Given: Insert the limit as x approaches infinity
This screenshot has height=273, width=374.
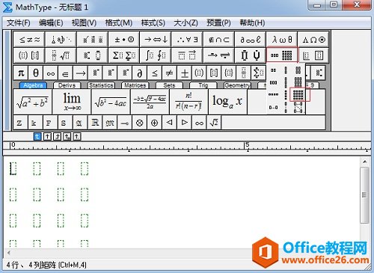Looking at the screenshot, I should click(72, 102).
